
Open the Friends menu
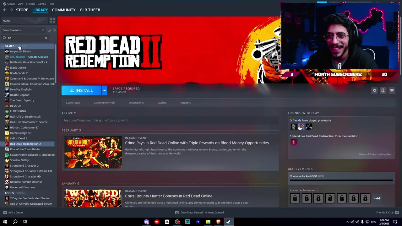[30, 4]
